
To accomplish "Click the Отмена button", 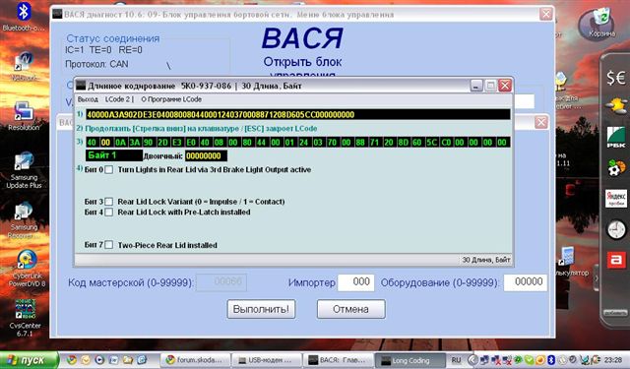I will click(350, 309).
